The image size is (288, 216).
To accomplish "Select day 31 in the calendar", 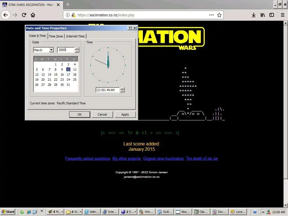I will pos(68,85).
